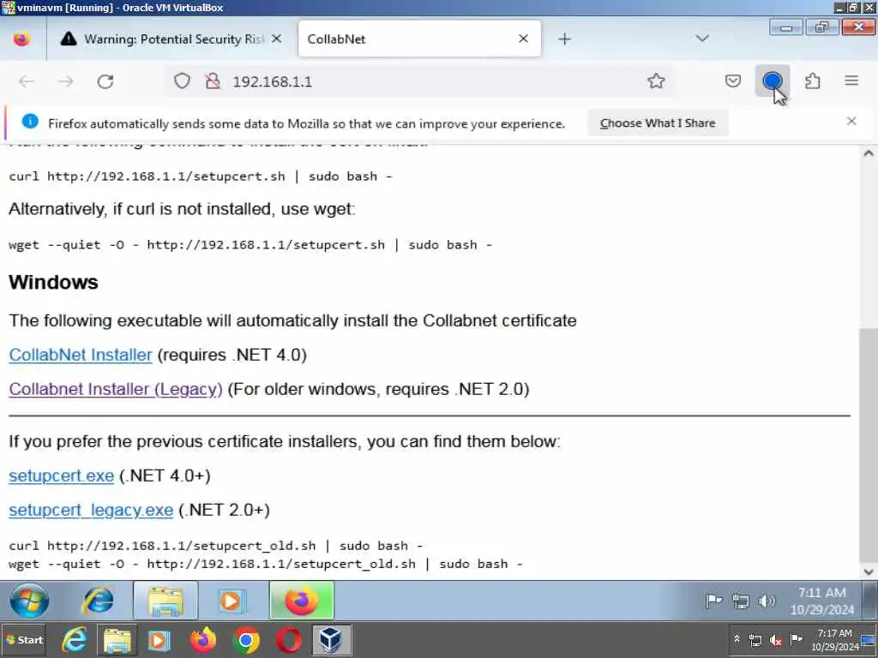Open Windows Media Player in guest taskbar

click(231, 601)
